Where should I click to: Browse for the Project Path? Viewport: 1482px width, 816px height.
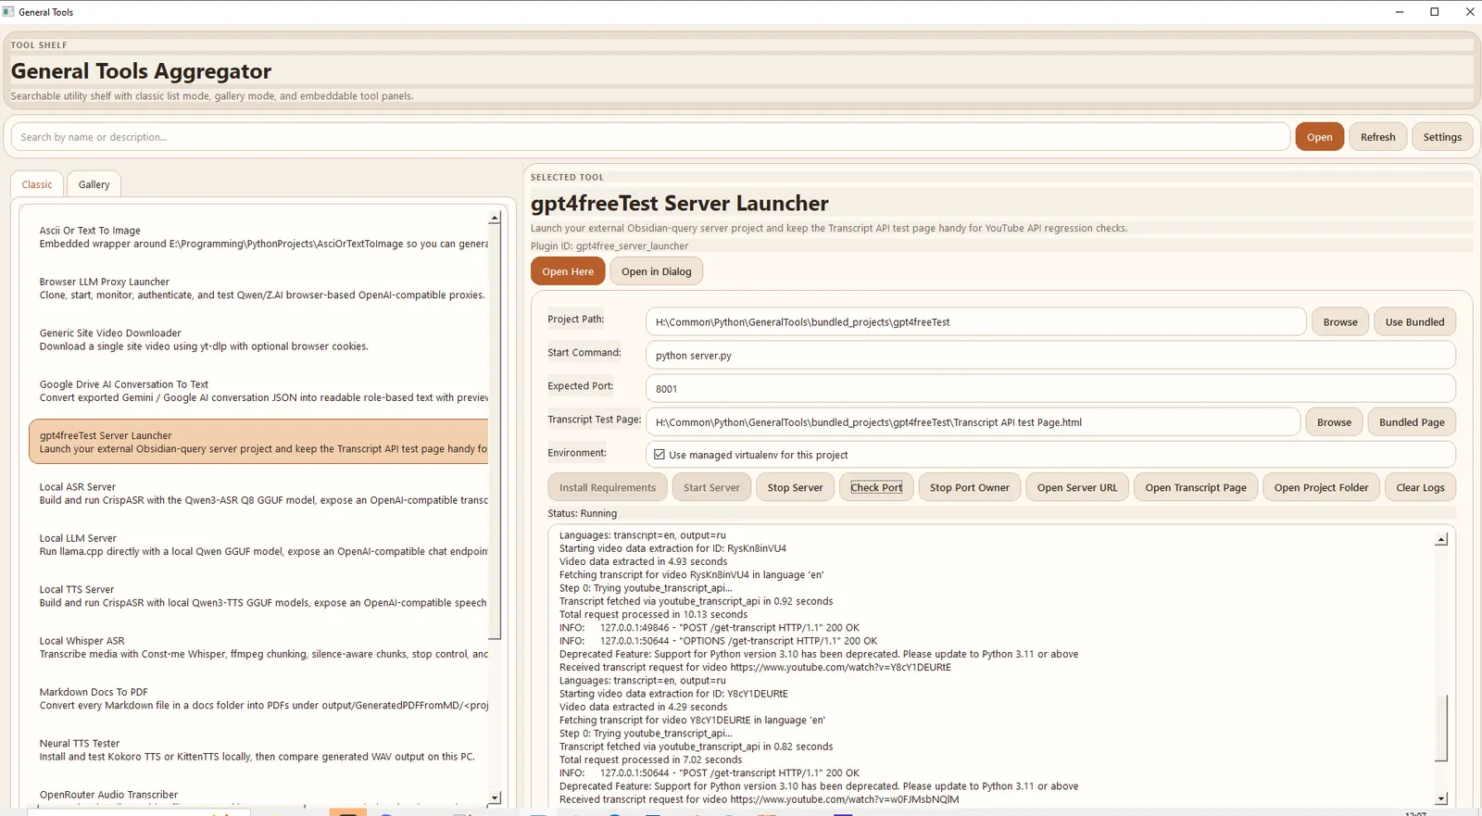click(x=1340, y=322)
